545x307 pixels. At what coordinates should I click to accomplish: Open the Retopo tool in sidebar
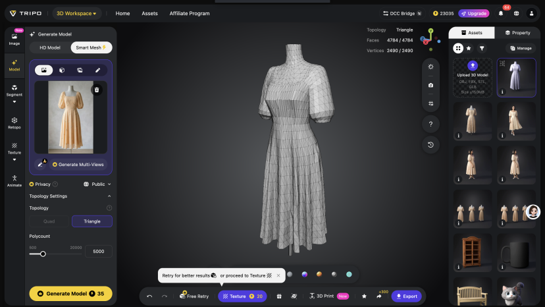coord(14,123)
